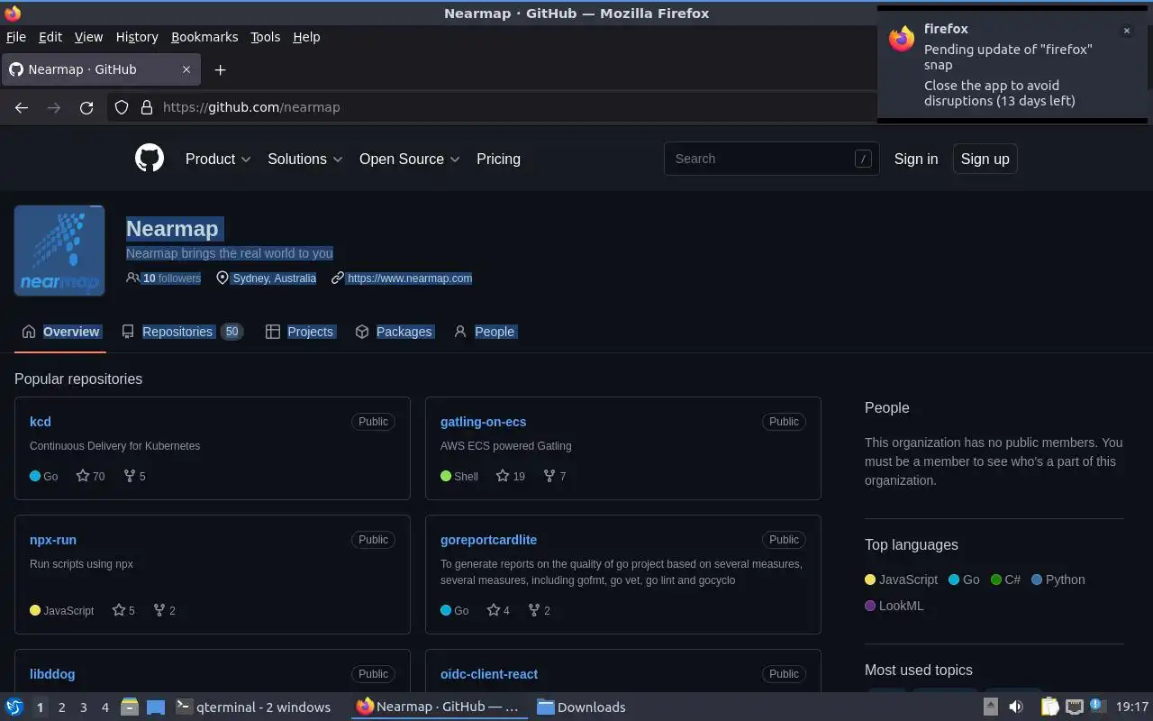Open the npx-run repository link
The width and height of the screenshot is (1153, 721).
[53, 539]
